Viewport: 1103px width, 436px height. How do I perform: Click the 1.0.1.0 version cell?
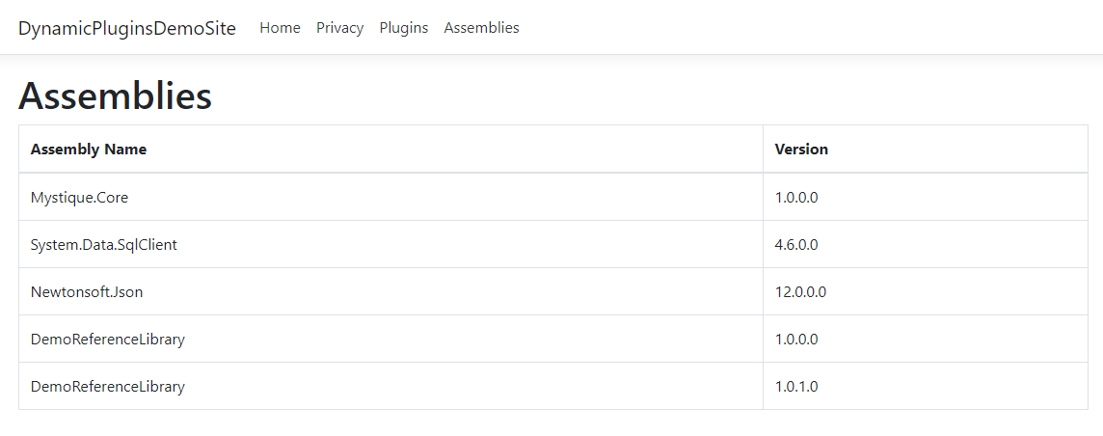click(x=796, y=386)
